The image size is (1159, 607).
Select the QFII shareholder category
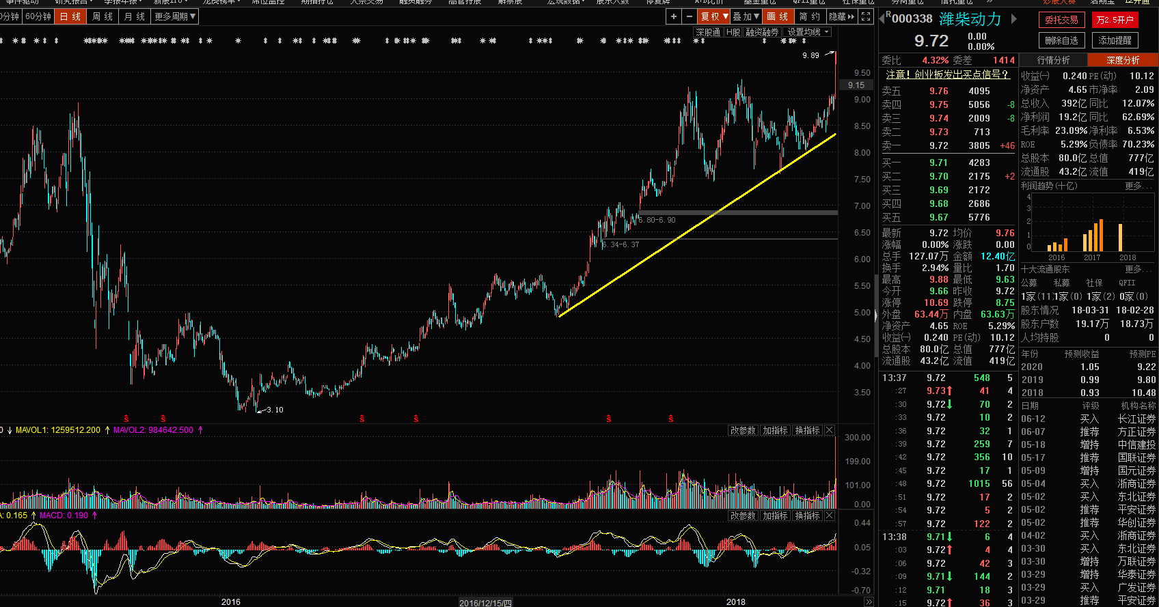(x=1127, y=283)
